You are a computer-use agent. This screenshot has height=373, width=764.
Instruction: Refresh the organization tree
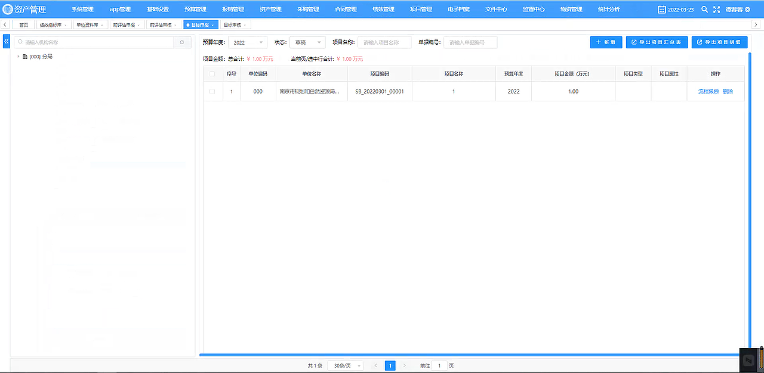(x=182, y=42)
